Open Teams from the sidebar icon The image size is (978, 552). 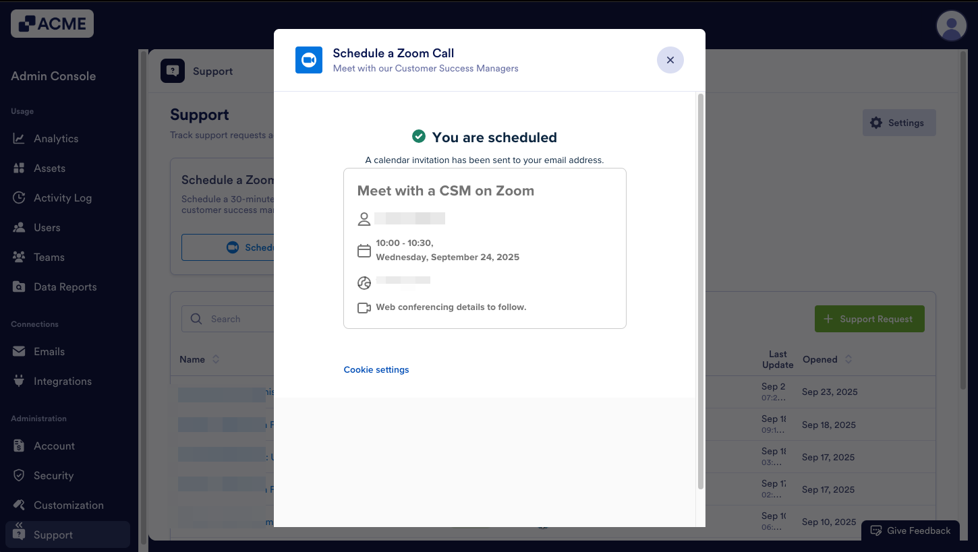(x=20, y=257)
